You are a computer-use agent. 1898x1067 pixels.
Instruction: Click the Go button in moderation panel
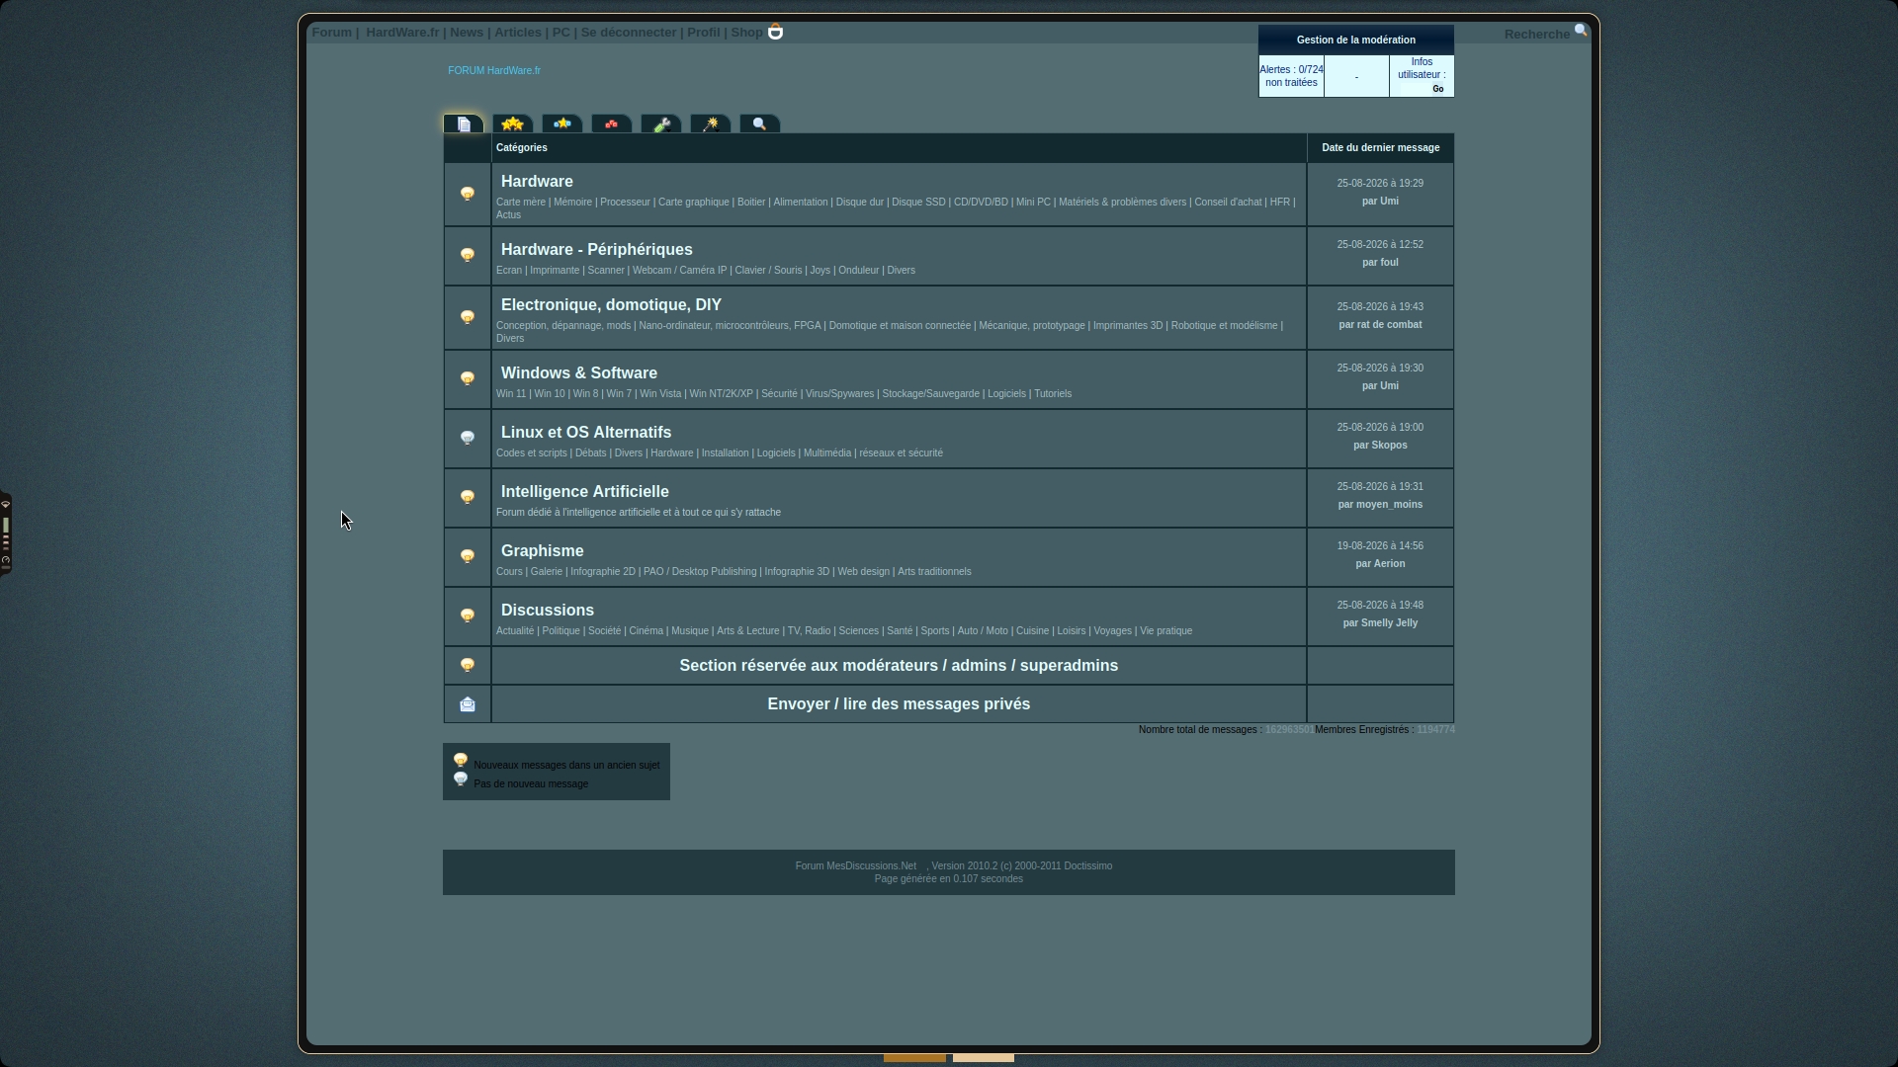(1438, 89)
